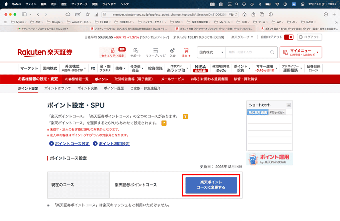Open the FX navigation link
Image resolution: width=340 pixels, height=221 pixels.
(x=93, y=68)
